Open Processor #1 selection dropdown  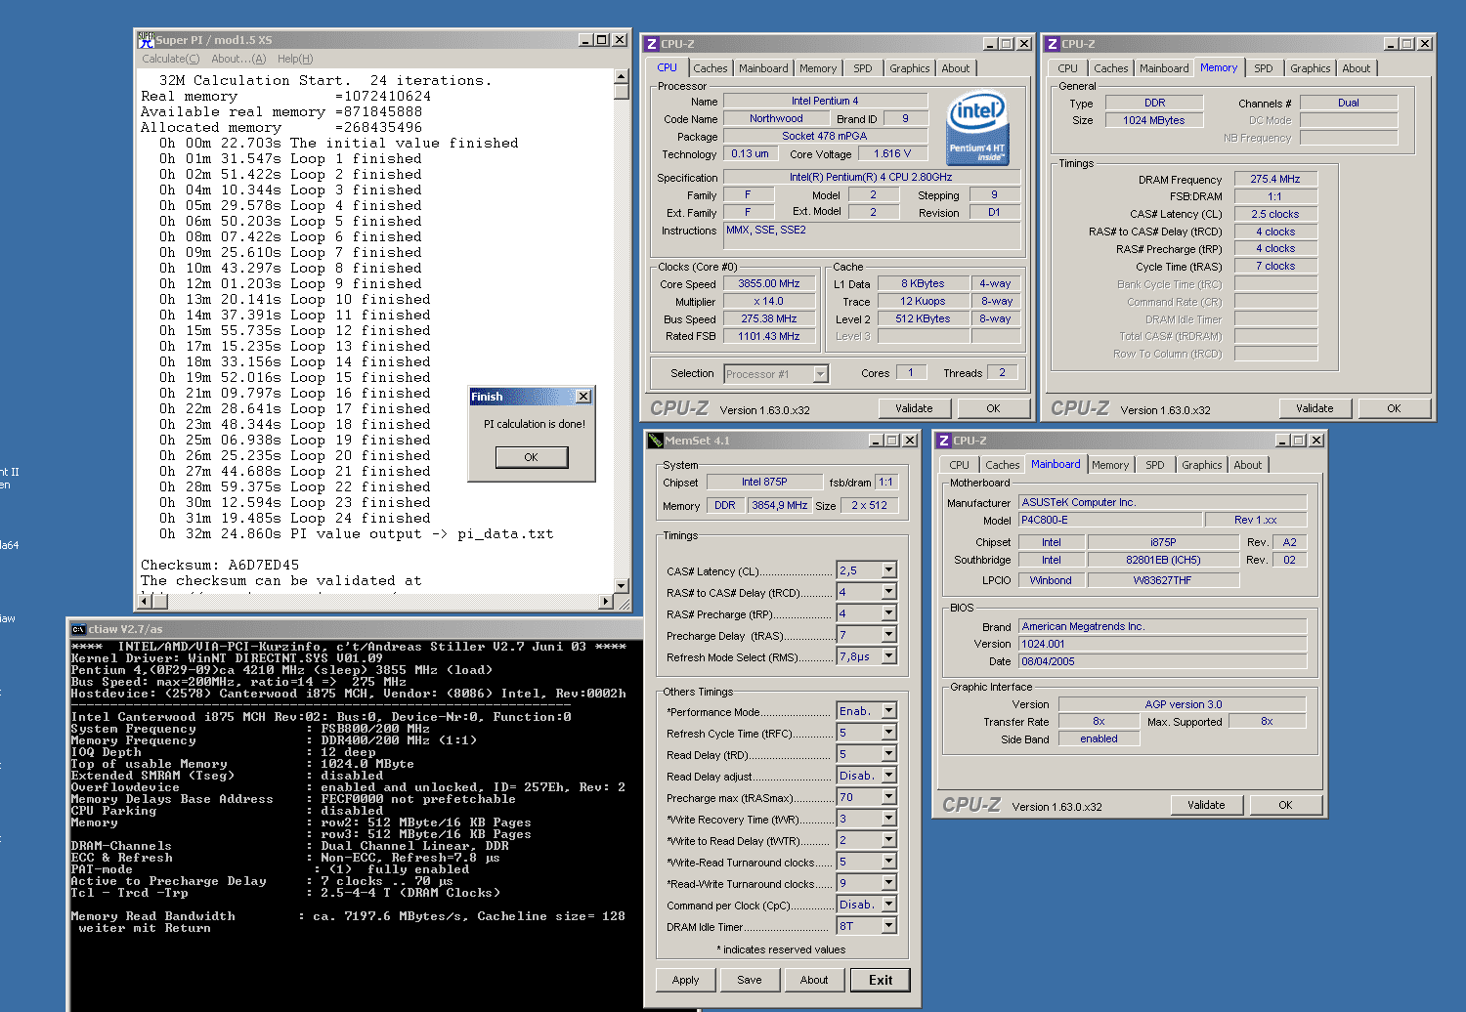coord(821,374)
